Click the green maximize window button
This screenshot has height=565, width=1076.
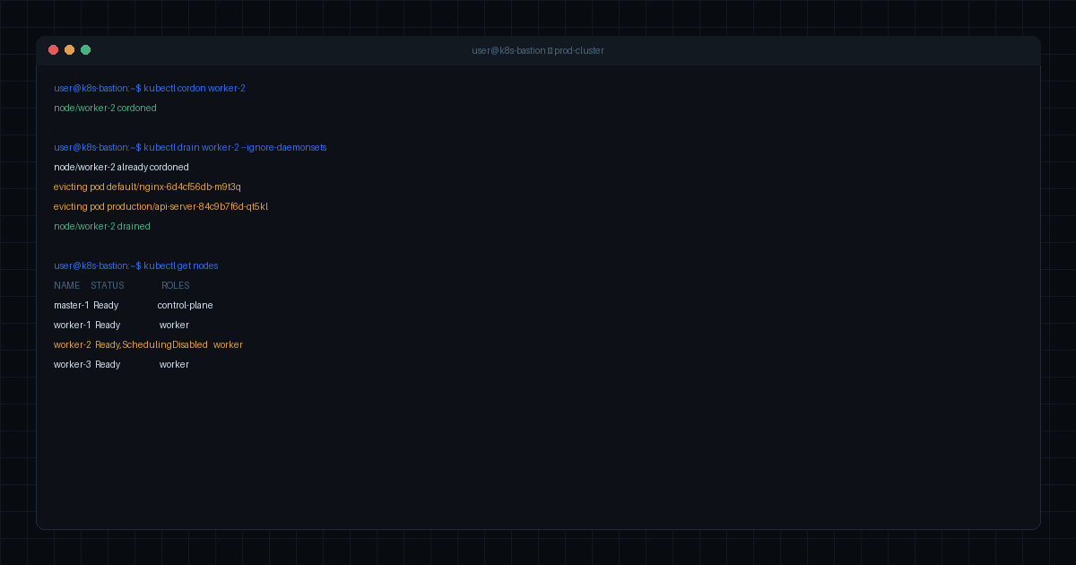85,50
